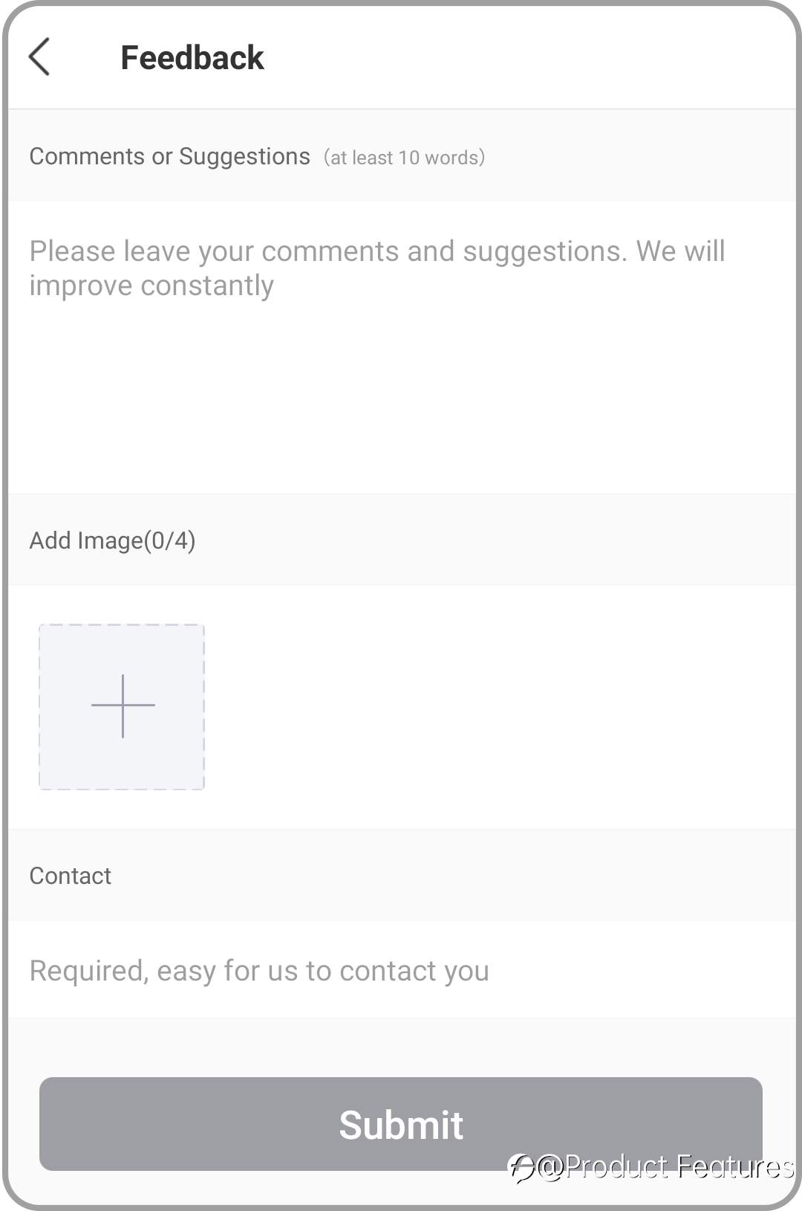Click the gray Comments section header bar
This screenshot has height=1211, width=802.
coord(401,156)
